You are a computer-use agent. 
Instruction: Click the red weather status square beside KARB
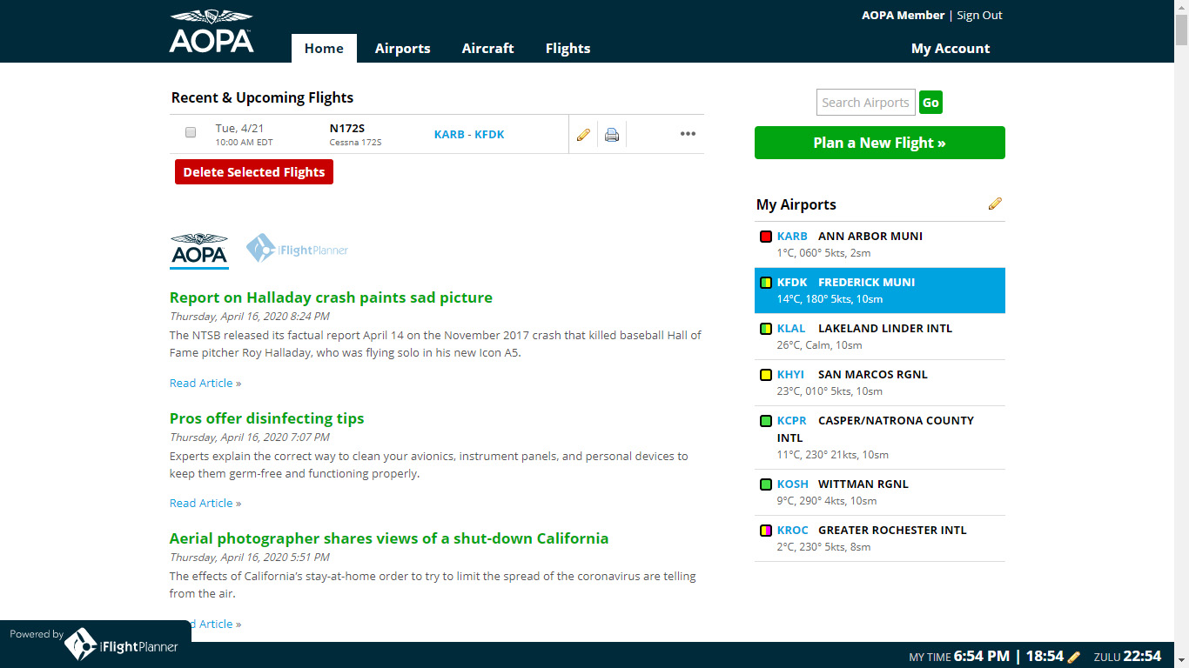765,236
